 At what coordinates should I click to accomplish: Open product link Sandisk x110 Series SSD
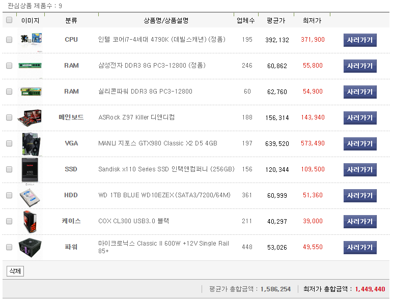166,169
